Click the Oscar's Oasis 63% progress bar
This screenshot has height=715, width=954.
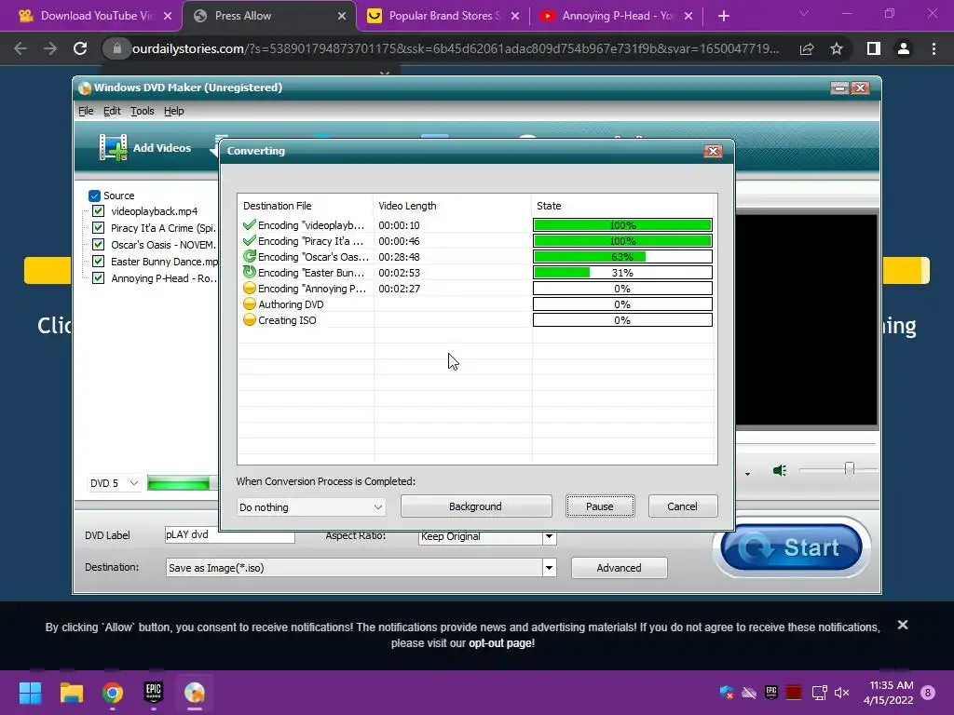pos(622,257)
